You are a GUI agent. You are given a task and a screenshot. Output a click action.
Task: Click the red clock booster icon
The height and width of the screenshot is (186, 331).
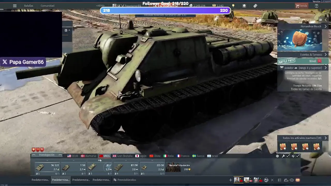pos(34,150)
